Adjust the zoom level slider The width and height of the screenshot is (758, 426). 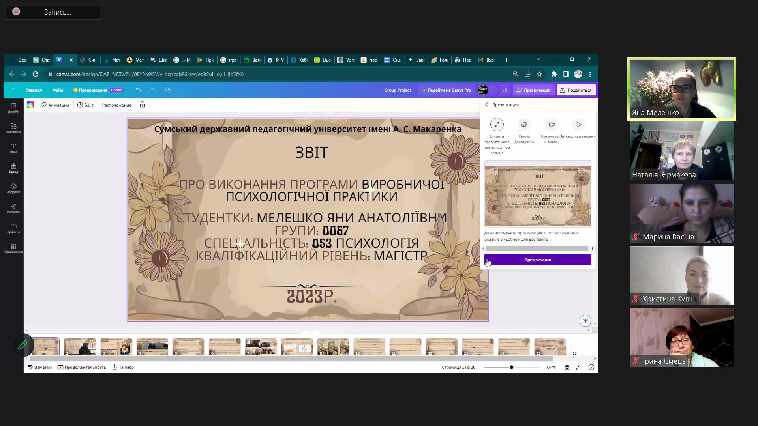click(x=511, y=367)
